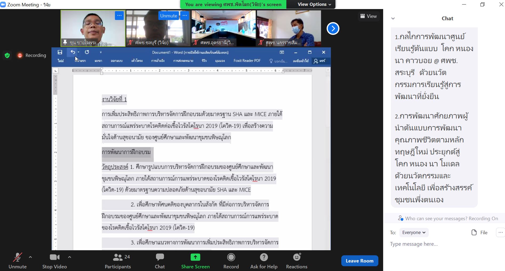Screen dimensions: 505x271
Task: Click Leave Room button
Action: click(x=359, y=261)
